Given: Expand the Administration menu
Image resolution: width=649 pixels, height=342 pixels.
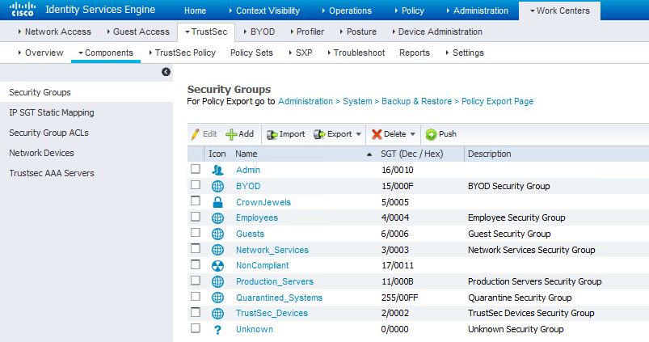Looking at the screenshot, I should click(478, 11).
